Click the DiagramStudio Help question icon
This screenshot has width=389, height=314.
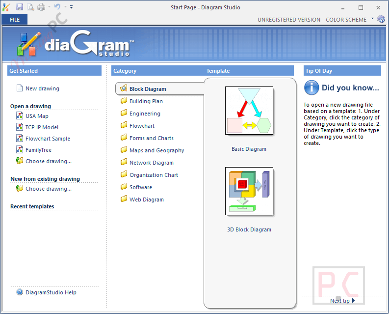pyautogui.click(x=20, y=292)
